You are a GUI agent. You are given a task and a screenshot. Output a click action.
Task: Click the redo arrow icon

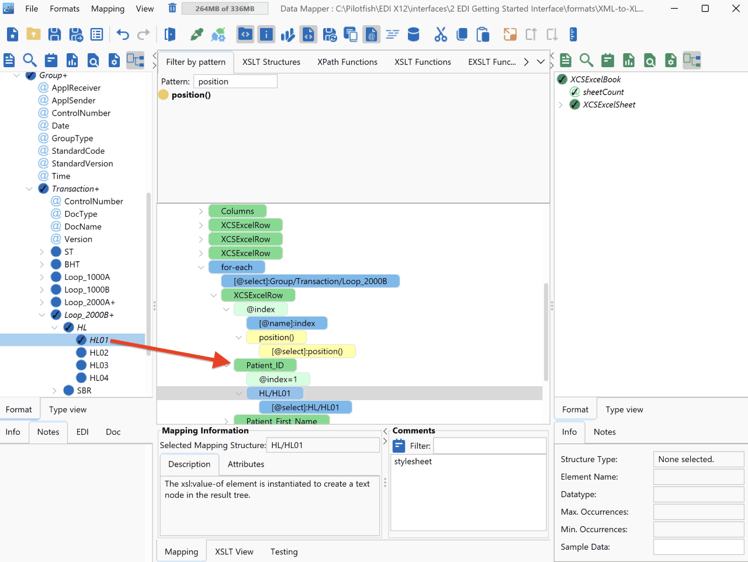[x=143, y=34]
